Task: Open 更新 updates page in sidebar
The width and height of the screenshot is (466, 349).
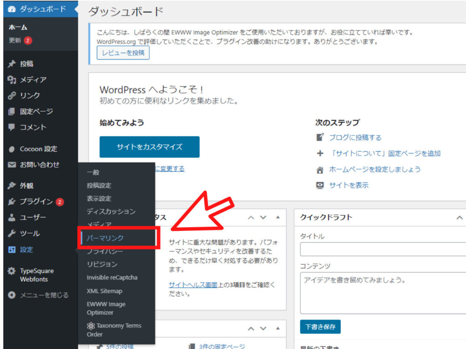Action: (15, 40)
